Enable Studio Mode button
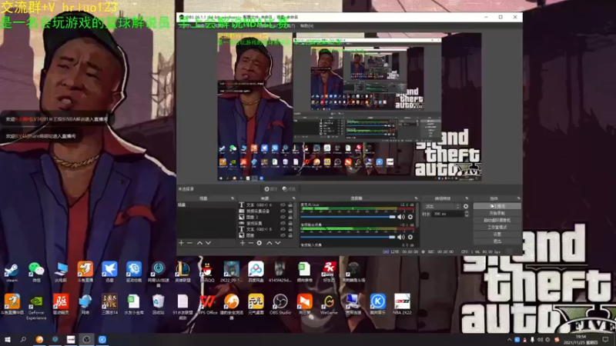The height and width of the screenshot is (346, 616). click(497, 227)
